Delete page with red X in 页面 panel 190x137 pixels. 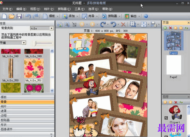pos(170,28)
